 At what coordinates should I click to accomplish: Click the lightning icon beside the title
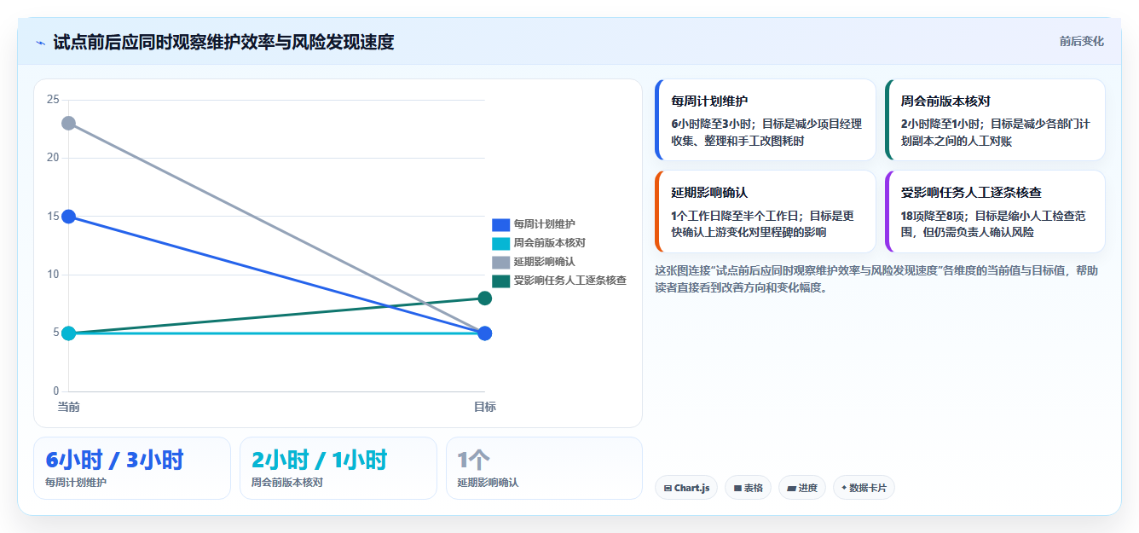(x=41, y=42)
